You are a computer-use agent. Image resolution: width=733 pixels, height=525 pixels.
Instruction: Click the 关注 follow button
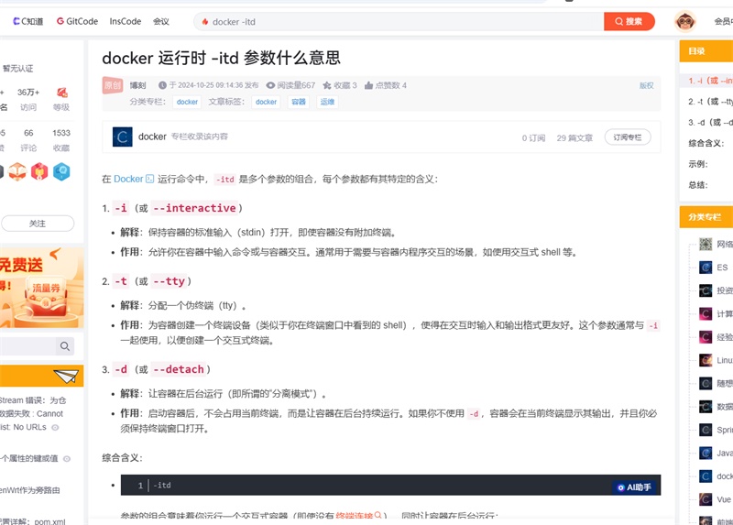tap(38, 224)
